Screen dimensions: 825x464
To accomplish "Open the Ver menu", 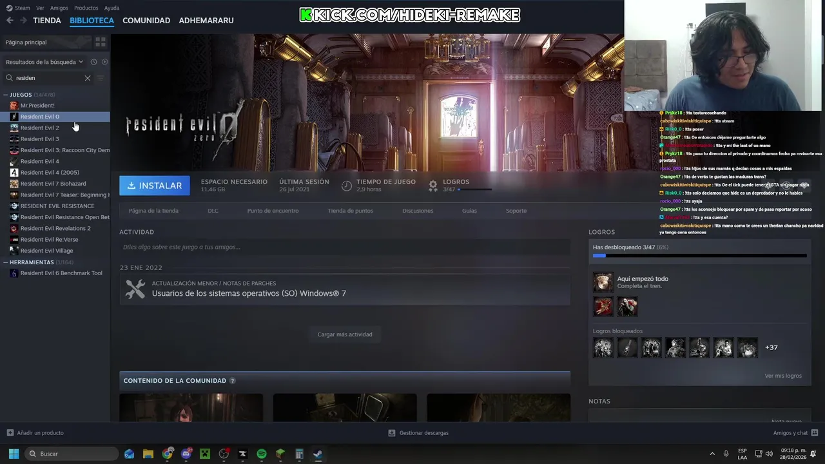I will click(40, 8).
